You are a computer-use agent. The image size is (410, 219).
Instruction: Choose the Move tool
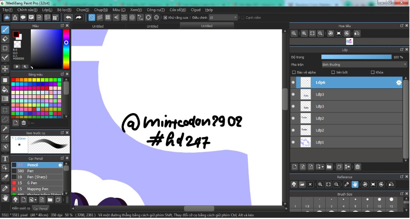point(5,69)
